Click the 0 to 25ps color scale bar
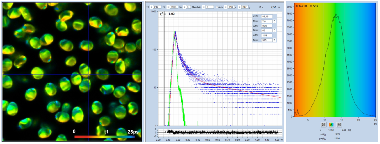 click(x=105, y=137)
